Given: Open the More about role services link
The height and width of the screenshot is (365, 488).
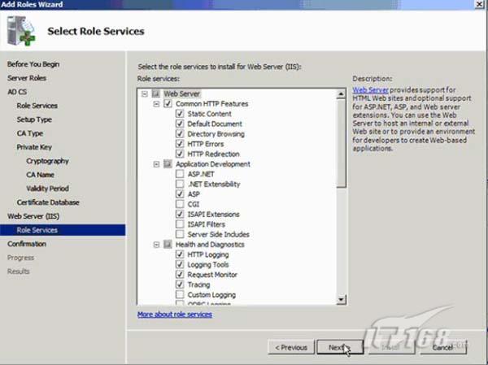Looking at the screenshot, I should coord(174,314).
